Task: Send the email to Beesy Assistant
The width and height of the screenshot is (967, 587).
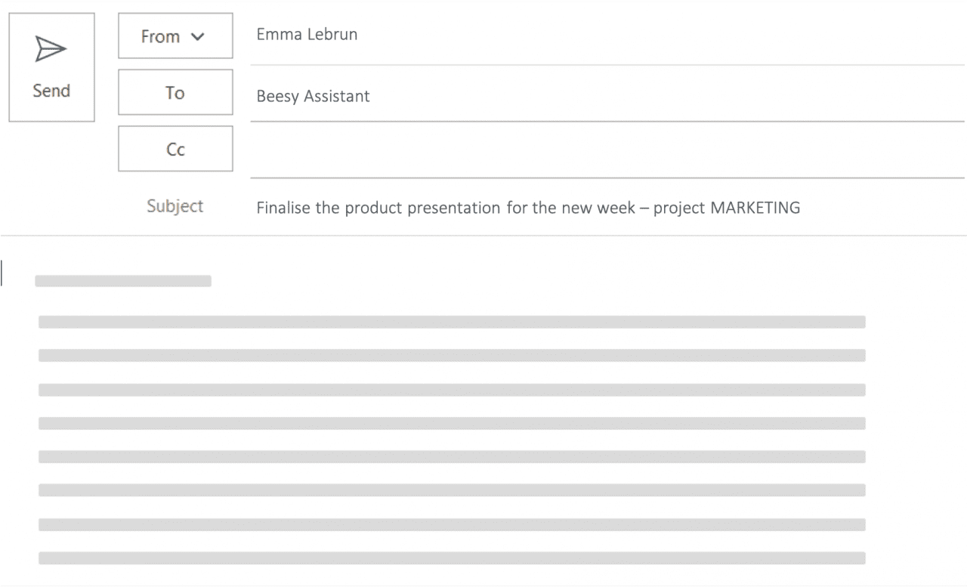Action: (50, 66)
